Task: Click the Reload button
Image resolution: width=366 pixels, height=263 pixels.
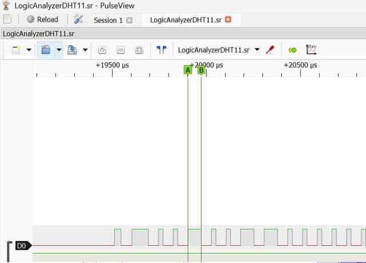Action: click(x=42, y=19)
